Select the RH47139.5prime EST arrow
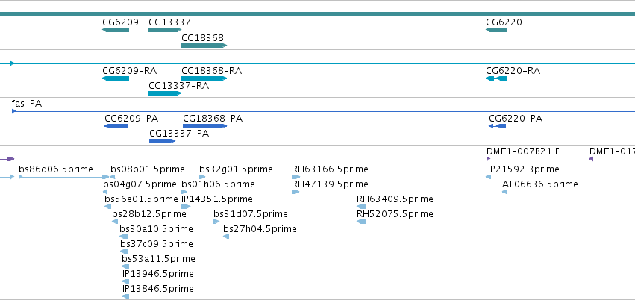 click(295, 192)
